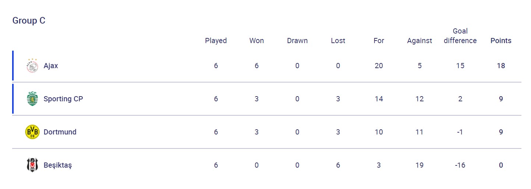Image resolution: width=531 pixels, height=189 pixels.
Task: Click Beşiktaş's -16 goal difference
Action: point(460,165)
